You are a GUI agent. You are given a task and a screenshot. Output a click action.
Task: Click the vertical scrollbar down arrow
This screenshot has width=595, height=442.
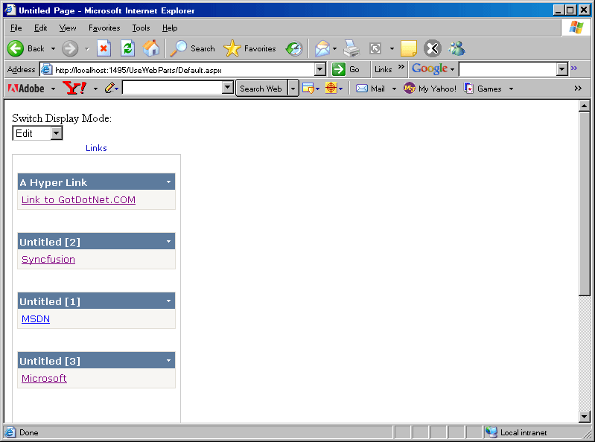coord(585,417)
